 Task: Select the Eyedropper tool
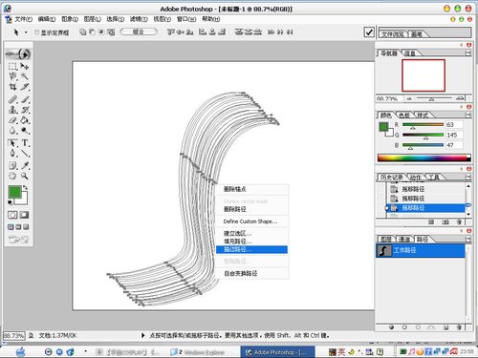tap(25, 165)
